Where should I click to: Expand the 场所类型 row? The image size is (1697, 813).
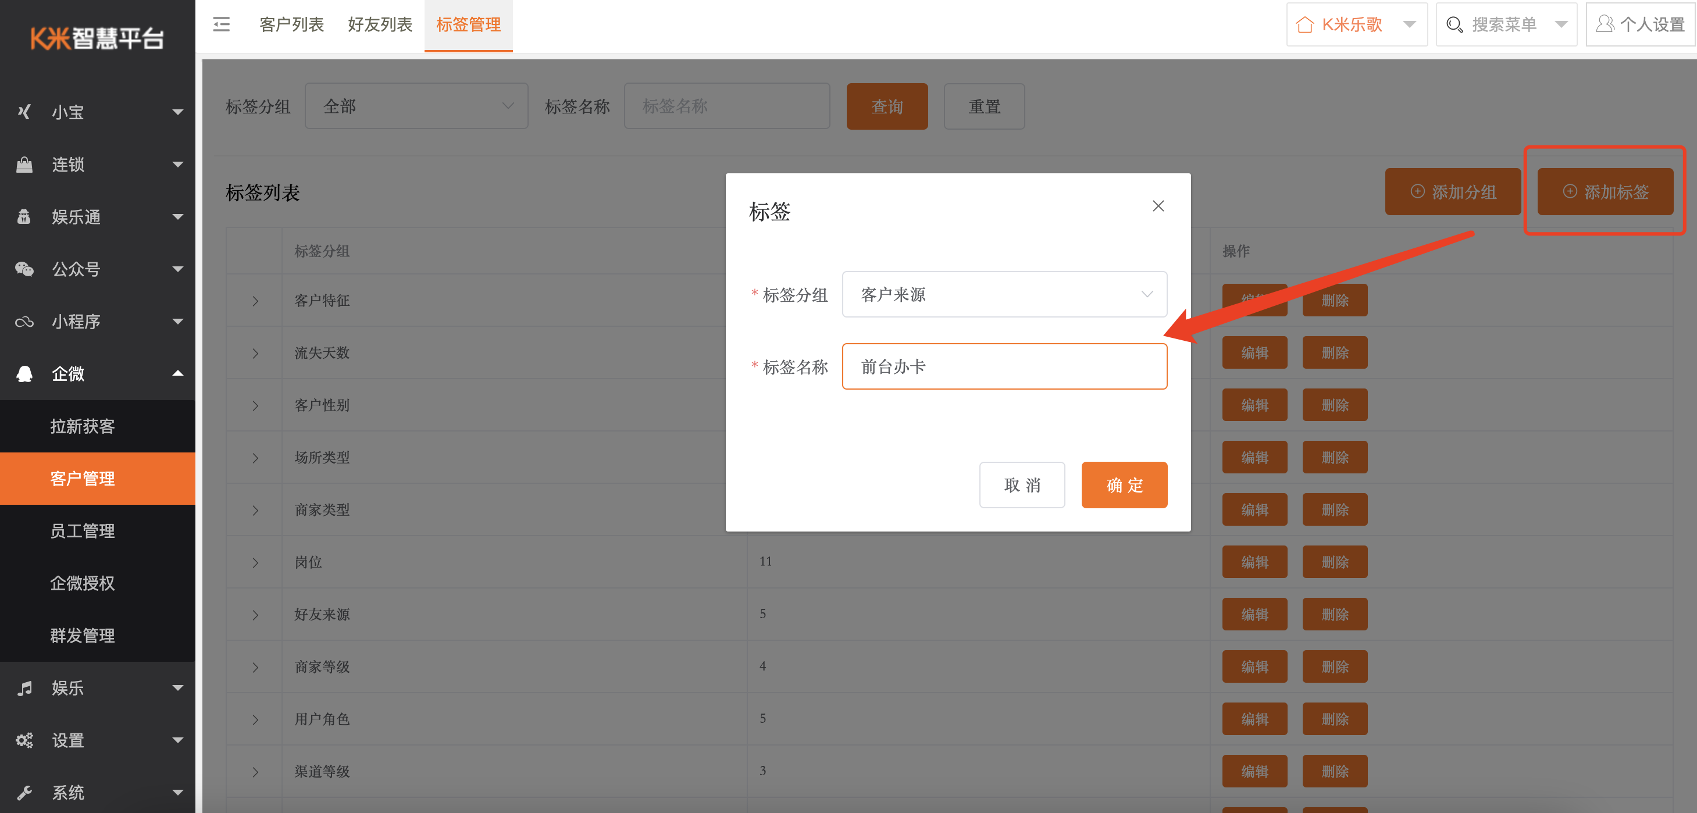255,458
